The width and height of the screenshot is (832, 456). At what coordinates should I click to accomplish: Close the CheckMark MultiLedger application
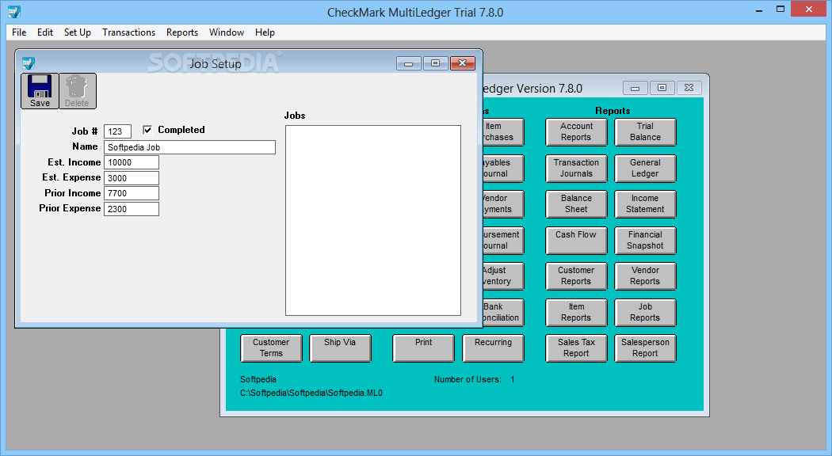(x=809, y=9)
